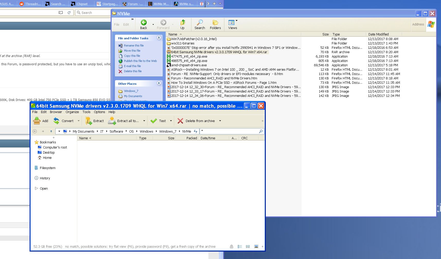
Task: Click Folders in the NVMe Explorer toolbar
Action: (215, 25)
